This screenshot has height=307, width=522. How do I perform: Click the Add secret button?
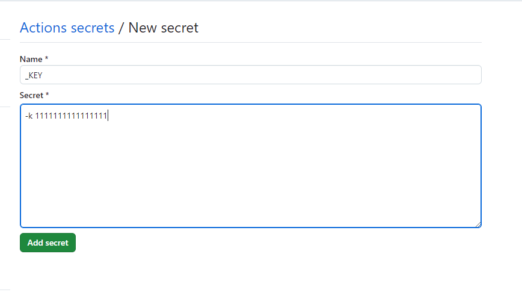[48, 243]
